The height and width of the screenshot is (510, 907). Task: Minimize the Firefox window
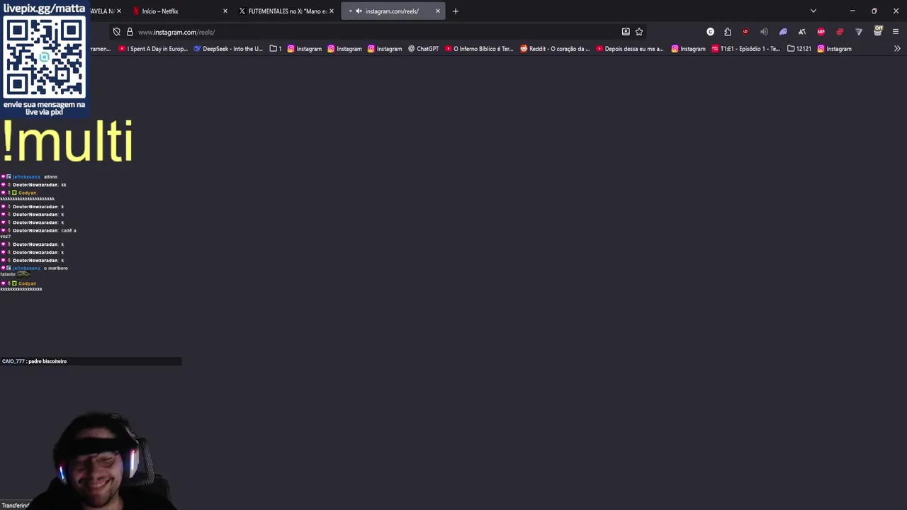click(852, 11)
